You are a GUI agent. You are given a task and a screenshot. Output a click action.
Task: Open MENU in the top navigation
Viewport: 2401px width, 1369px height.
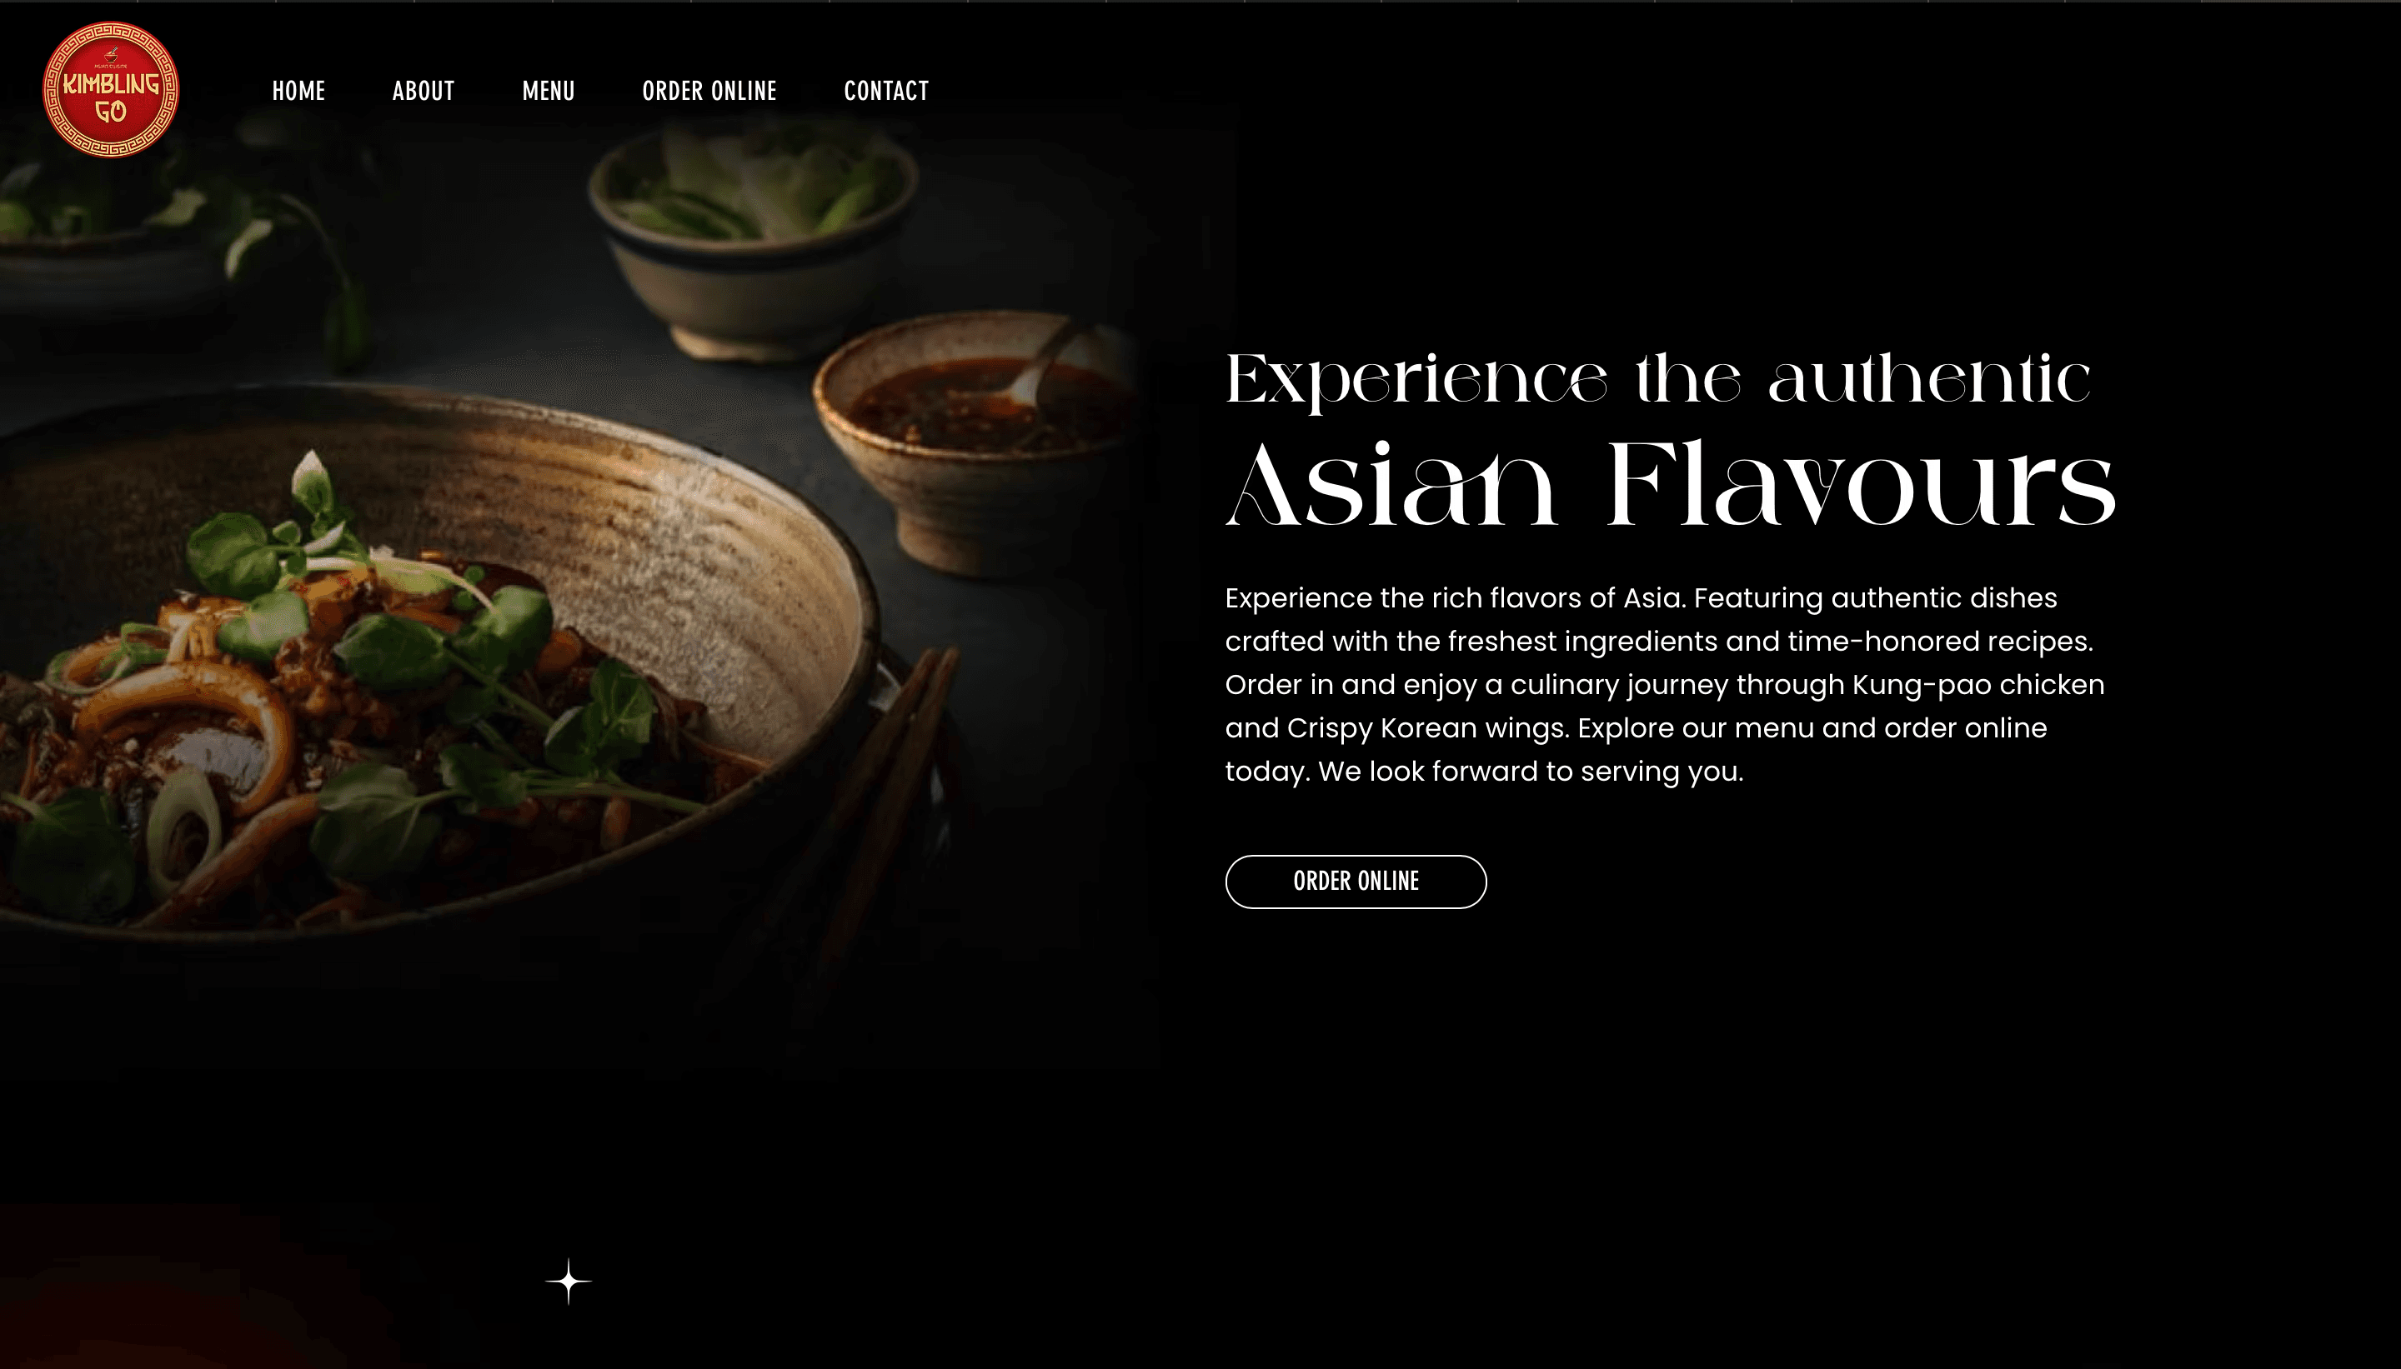(549, 91)
